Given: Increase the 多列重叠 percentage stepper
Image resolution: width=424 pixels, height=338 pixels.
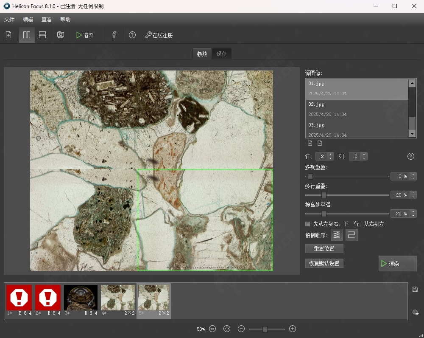Looking at the screenshot, I should [413, 174].
